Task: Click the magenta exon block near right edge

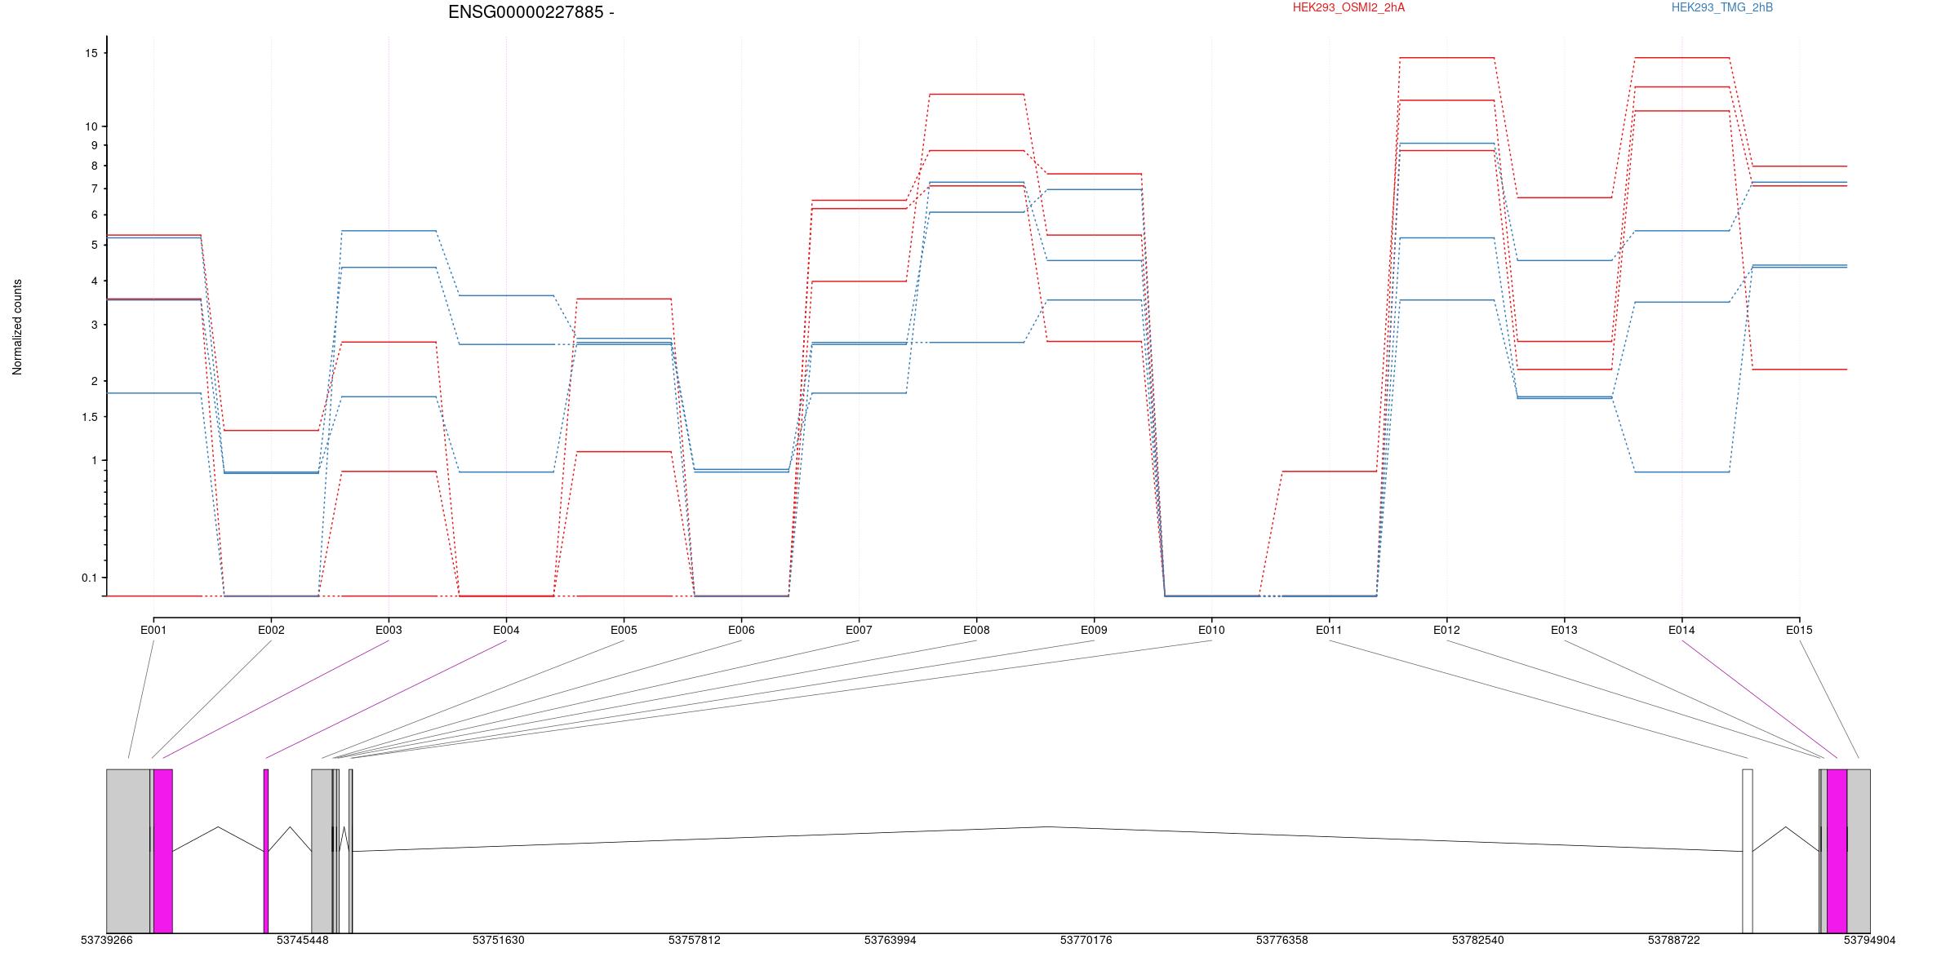Action: 1837,851
